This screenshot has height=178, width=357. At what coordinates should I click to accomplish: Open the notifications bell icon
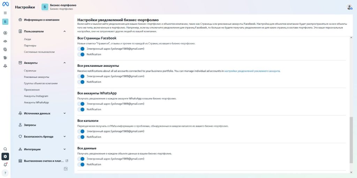point(5,164)
